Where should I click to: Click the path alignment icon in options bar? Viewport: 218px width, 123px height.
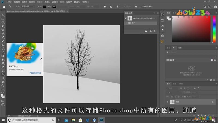pos(111,7)
